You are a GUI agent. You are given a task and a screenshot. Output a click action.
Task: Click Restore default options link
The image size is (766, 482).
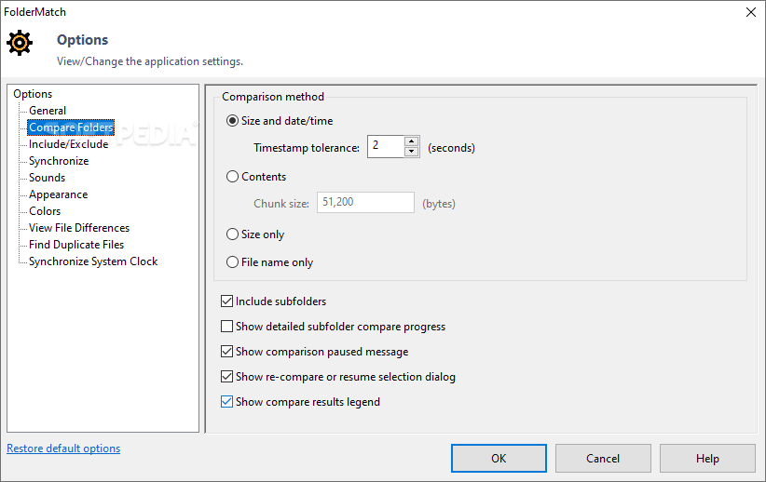(63, 449)
